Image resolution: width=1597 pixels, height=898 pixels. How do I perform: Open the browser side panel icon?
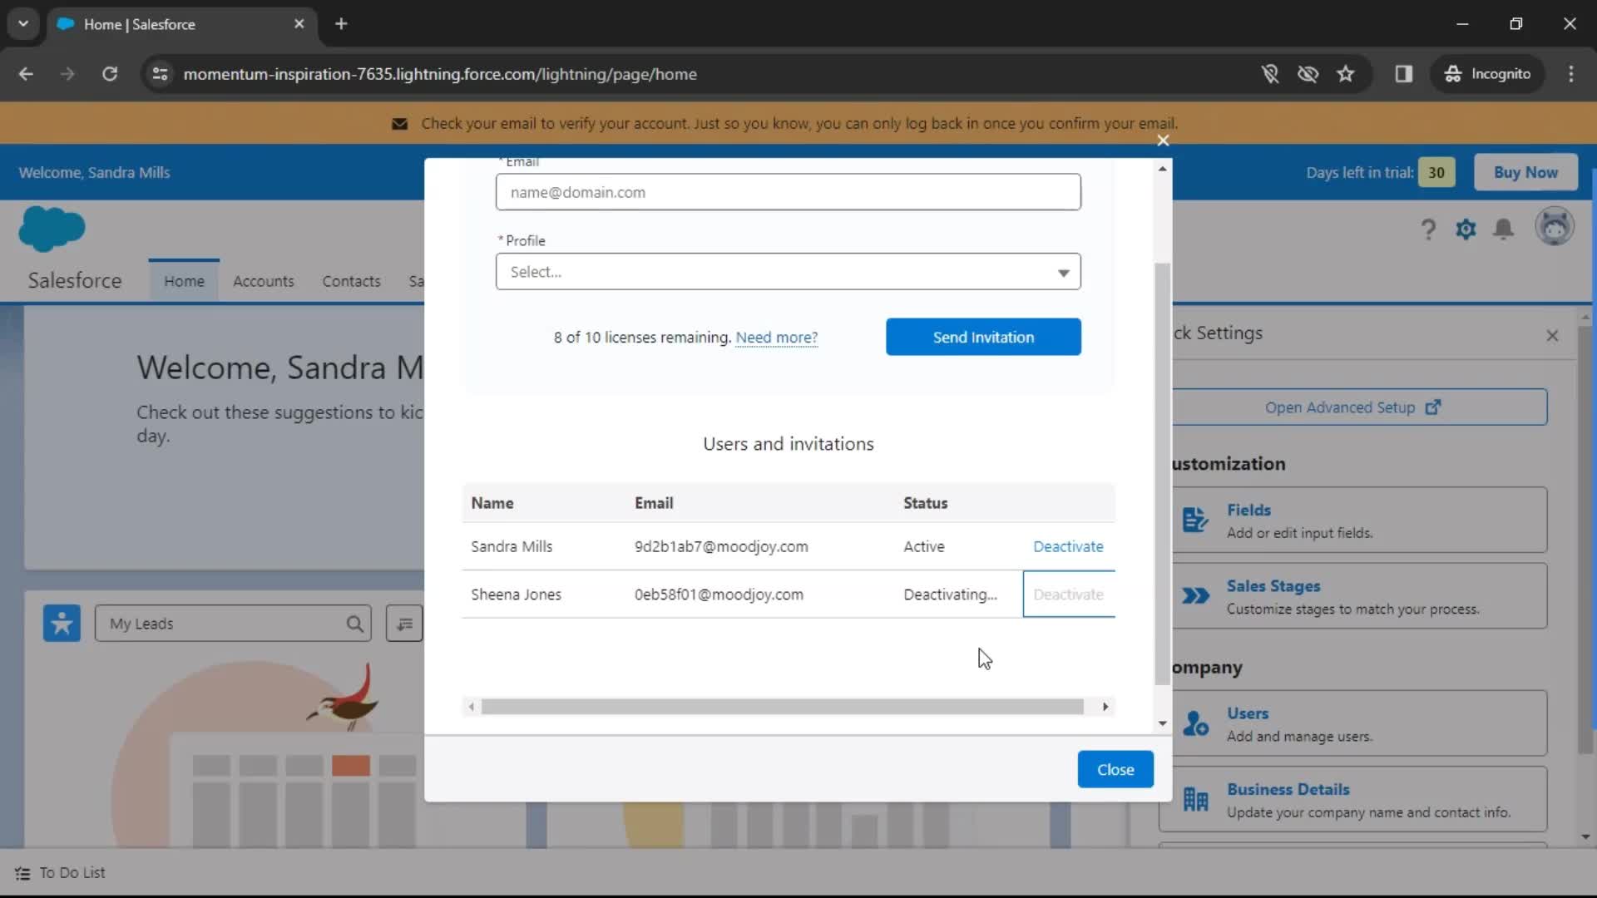(x=1404, y=74)
